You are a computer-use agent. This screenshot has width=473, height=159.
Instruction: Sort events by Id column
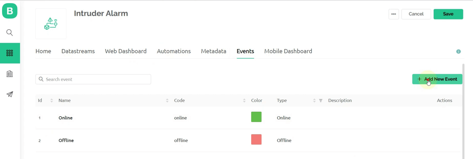point(51,101)
